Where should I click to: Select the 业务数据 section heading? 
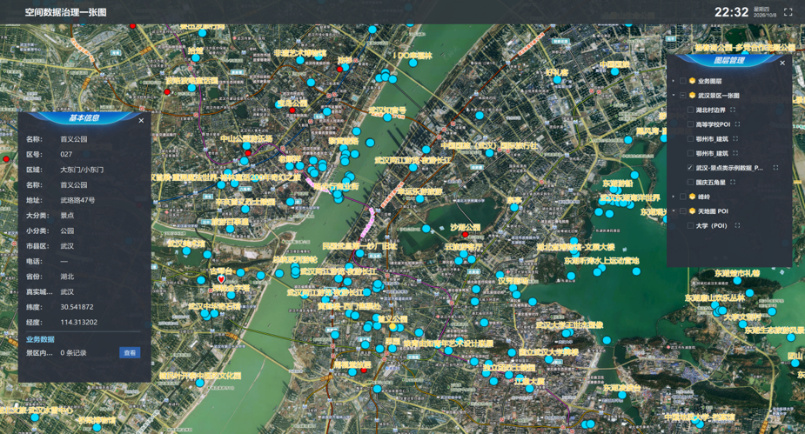pos(40,339)
